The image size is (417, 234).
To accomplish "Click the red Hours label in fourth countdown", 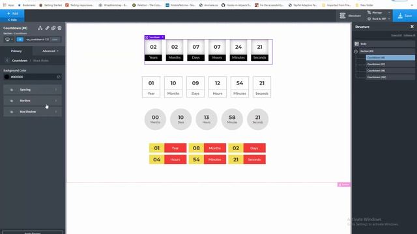I will click(175, 159).
